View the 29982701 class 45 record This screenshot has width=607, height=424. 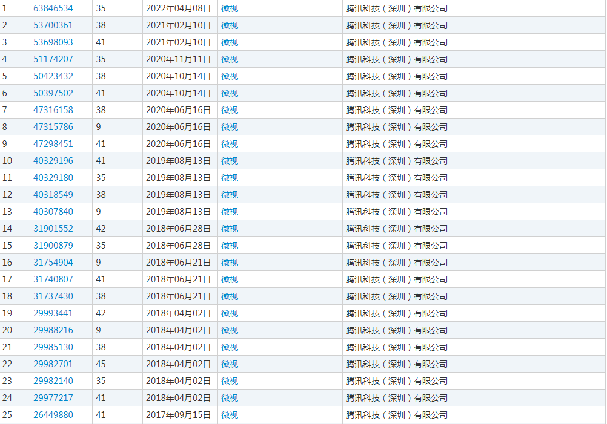pos(53,364)
